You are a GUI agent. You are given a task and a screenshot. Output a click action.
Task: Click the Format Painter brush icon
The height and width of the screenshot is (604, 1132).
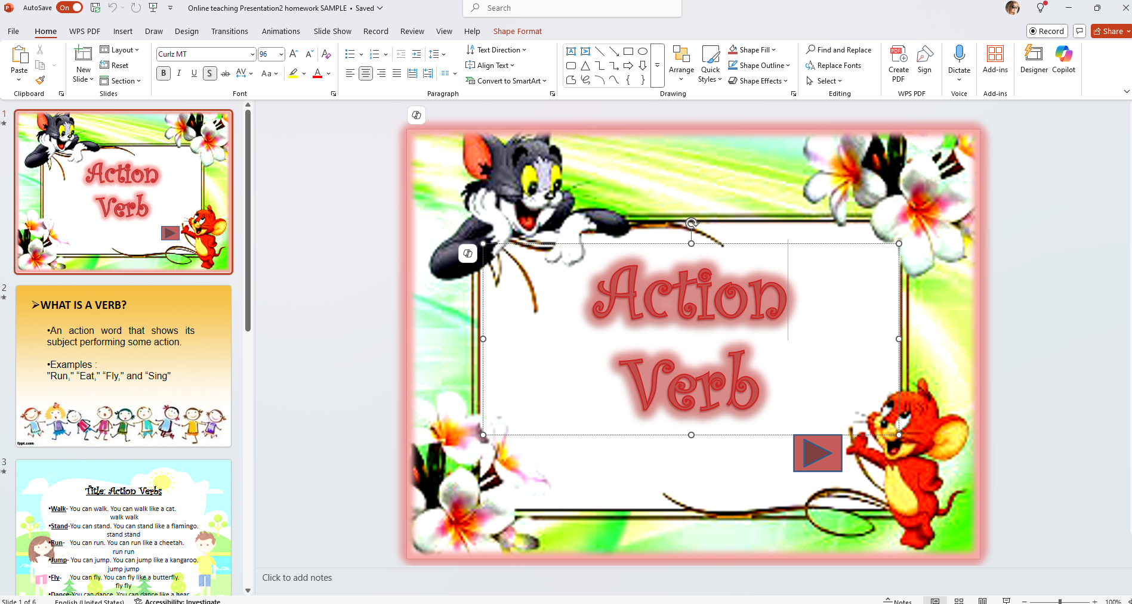tap(40, 80)
